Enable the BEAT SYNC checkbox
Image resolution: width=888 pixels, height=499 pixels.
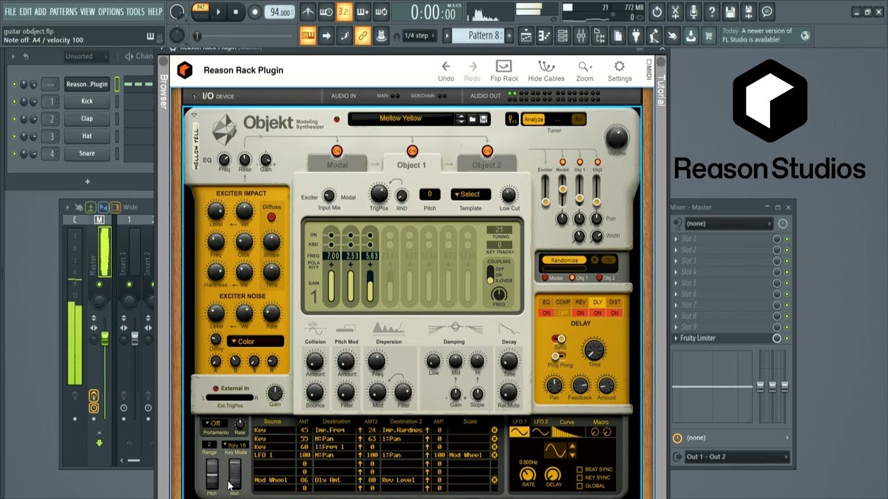579,469
